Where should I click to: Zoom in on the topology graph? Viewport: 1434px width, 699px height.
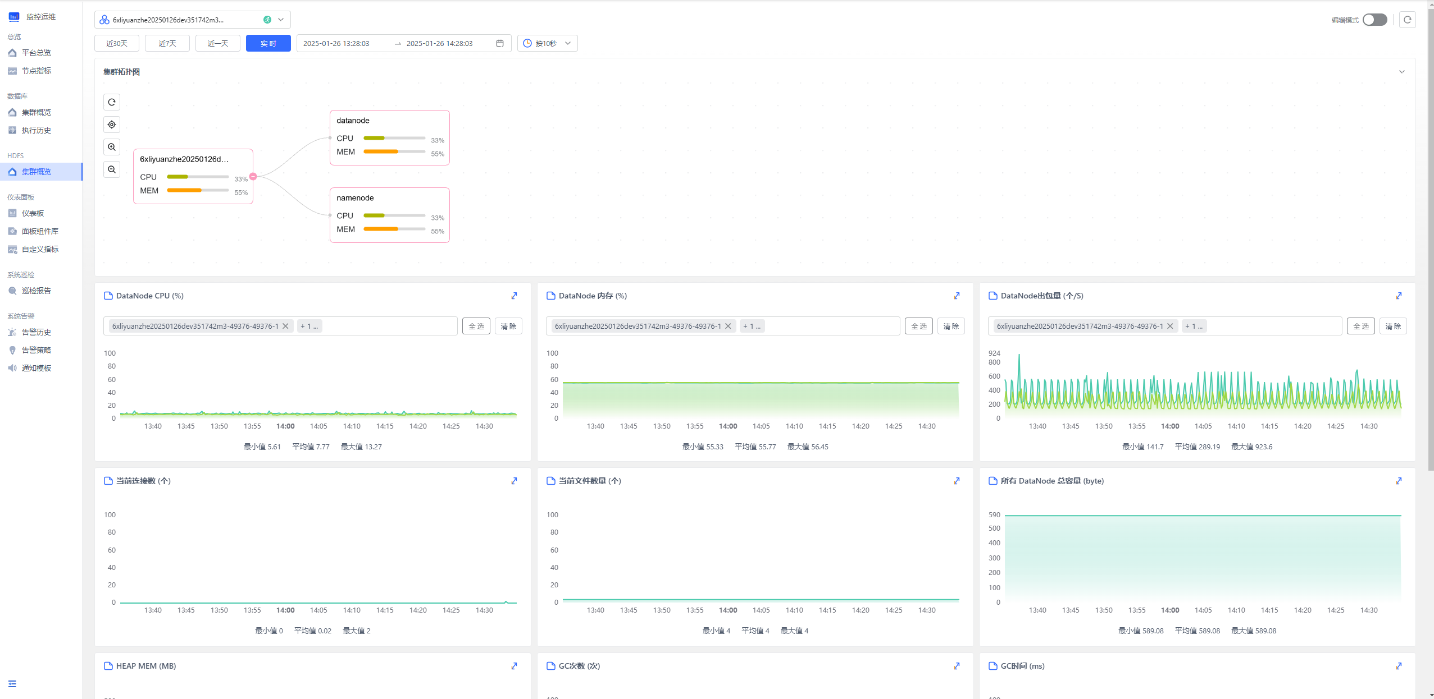[112, 147]
